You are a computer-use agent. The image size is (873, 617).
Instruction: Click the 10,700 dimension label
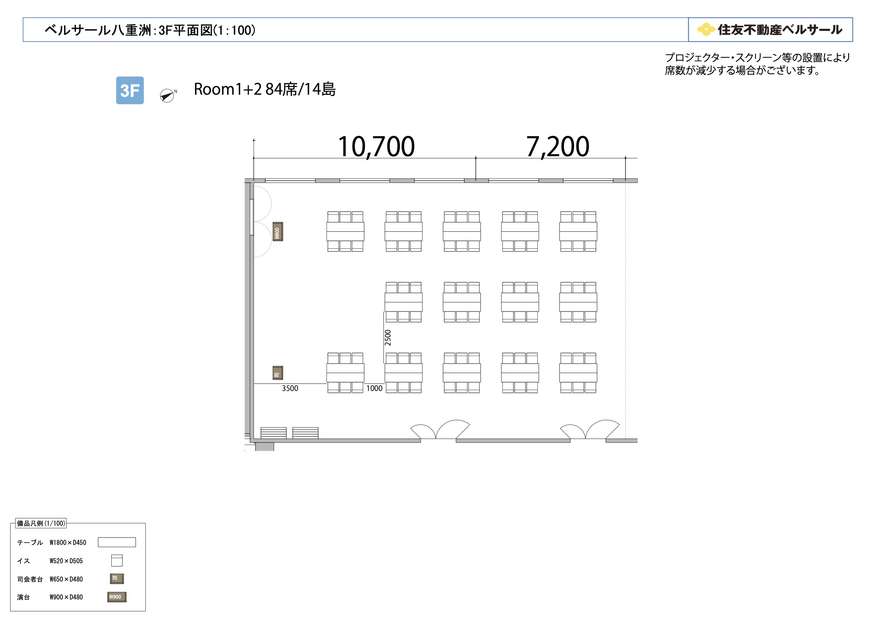click(x=376, y=146)
